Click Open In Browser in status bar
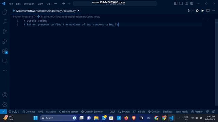The image size is (218, 122). 92,111
